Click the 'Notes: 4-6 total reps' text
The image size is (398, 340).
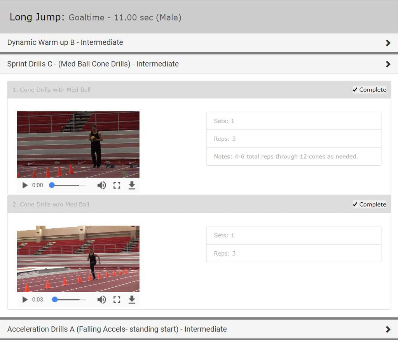tap(286, 156)
